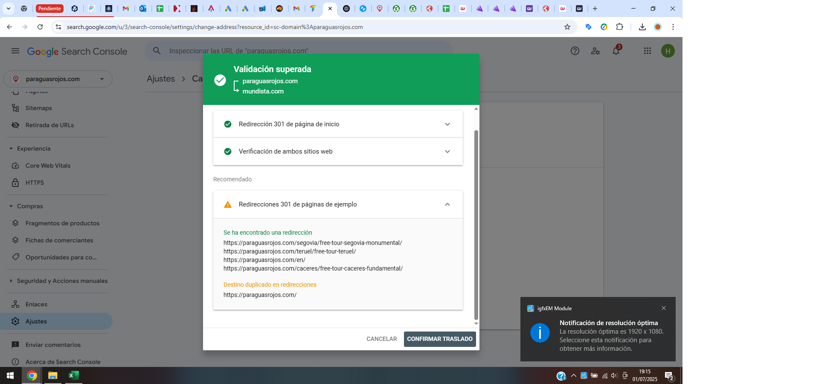
Task: Click the search magnifier icon
Action: [157, 51]
